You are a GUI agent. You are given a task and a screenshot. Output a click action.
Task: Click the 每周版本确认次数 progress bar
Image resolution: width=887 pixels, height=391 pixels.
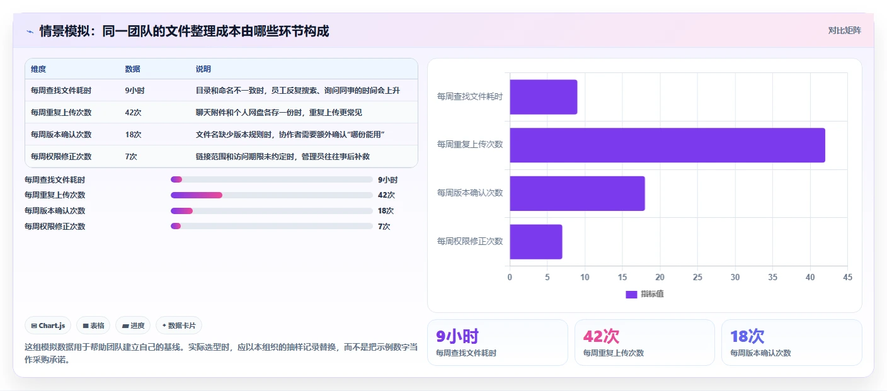click(272, 211)
